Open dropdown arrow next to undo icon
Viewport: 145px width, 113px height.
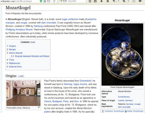pos(119,1)
